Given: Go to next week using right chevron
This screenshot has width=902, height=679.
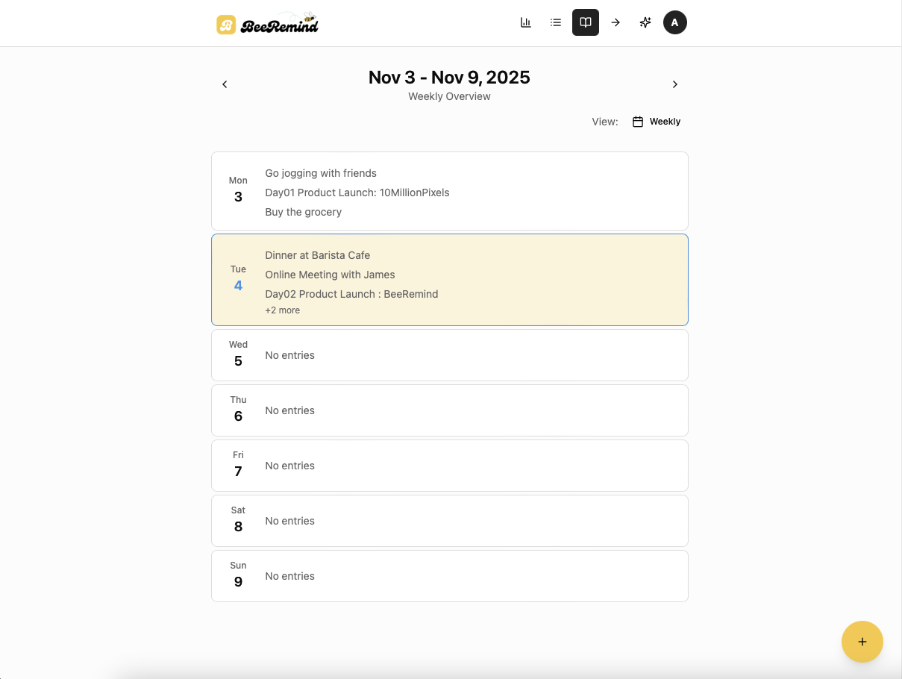Looking at the screenshot, I should coord(674,84).
